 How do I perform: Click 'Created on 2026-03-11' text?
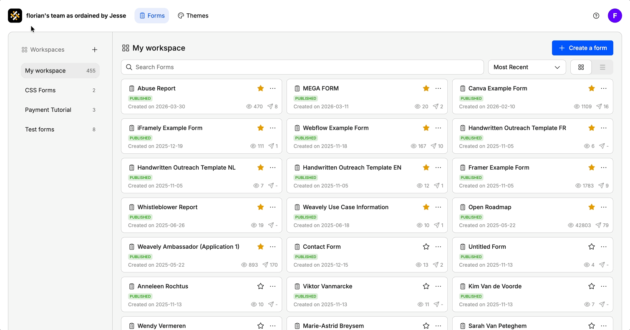(321, 107)
